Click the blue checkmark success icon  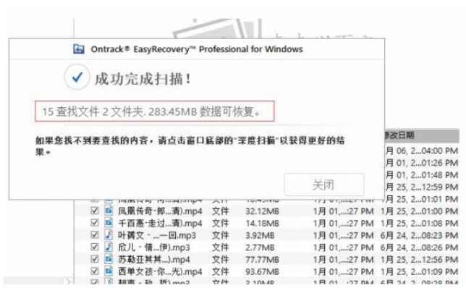point(77,77)
